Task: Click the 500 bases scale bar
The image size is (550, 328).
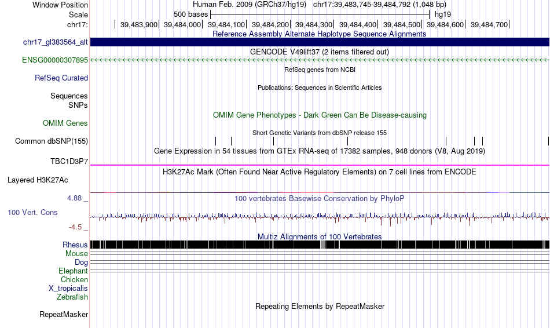Action: (x=320, y=14)
